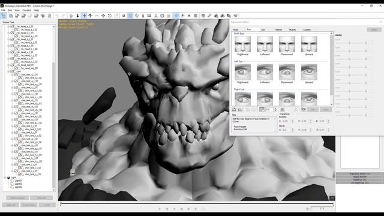The image size is (384, 216).
Task: Switch to Viseme tab in Expression Editor
Action: 278,29
